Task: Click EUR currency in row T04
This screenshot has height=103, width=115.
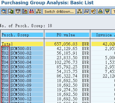Action: (x=85, y=62)
